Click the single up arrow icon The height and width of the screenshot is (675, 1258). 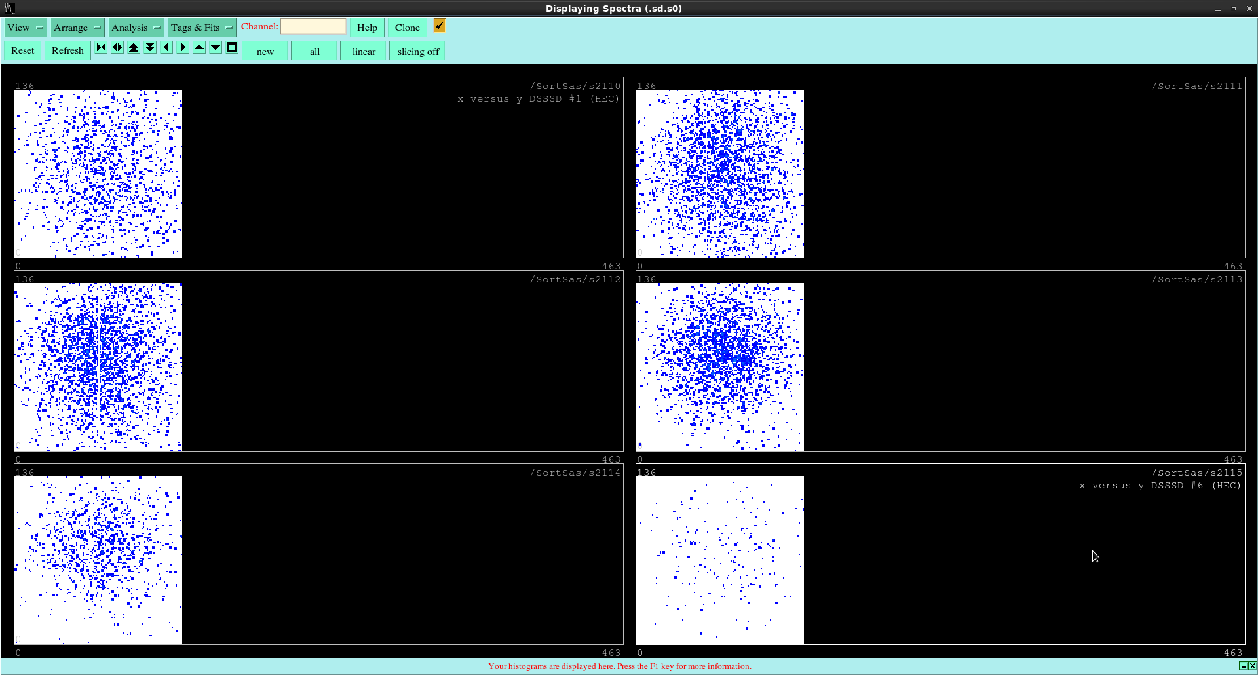click(199, 47)
